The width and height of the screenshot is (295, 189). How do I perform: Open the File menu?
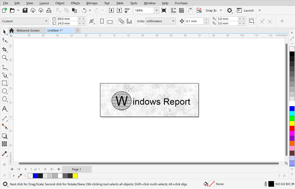click(x=5, y=3)
